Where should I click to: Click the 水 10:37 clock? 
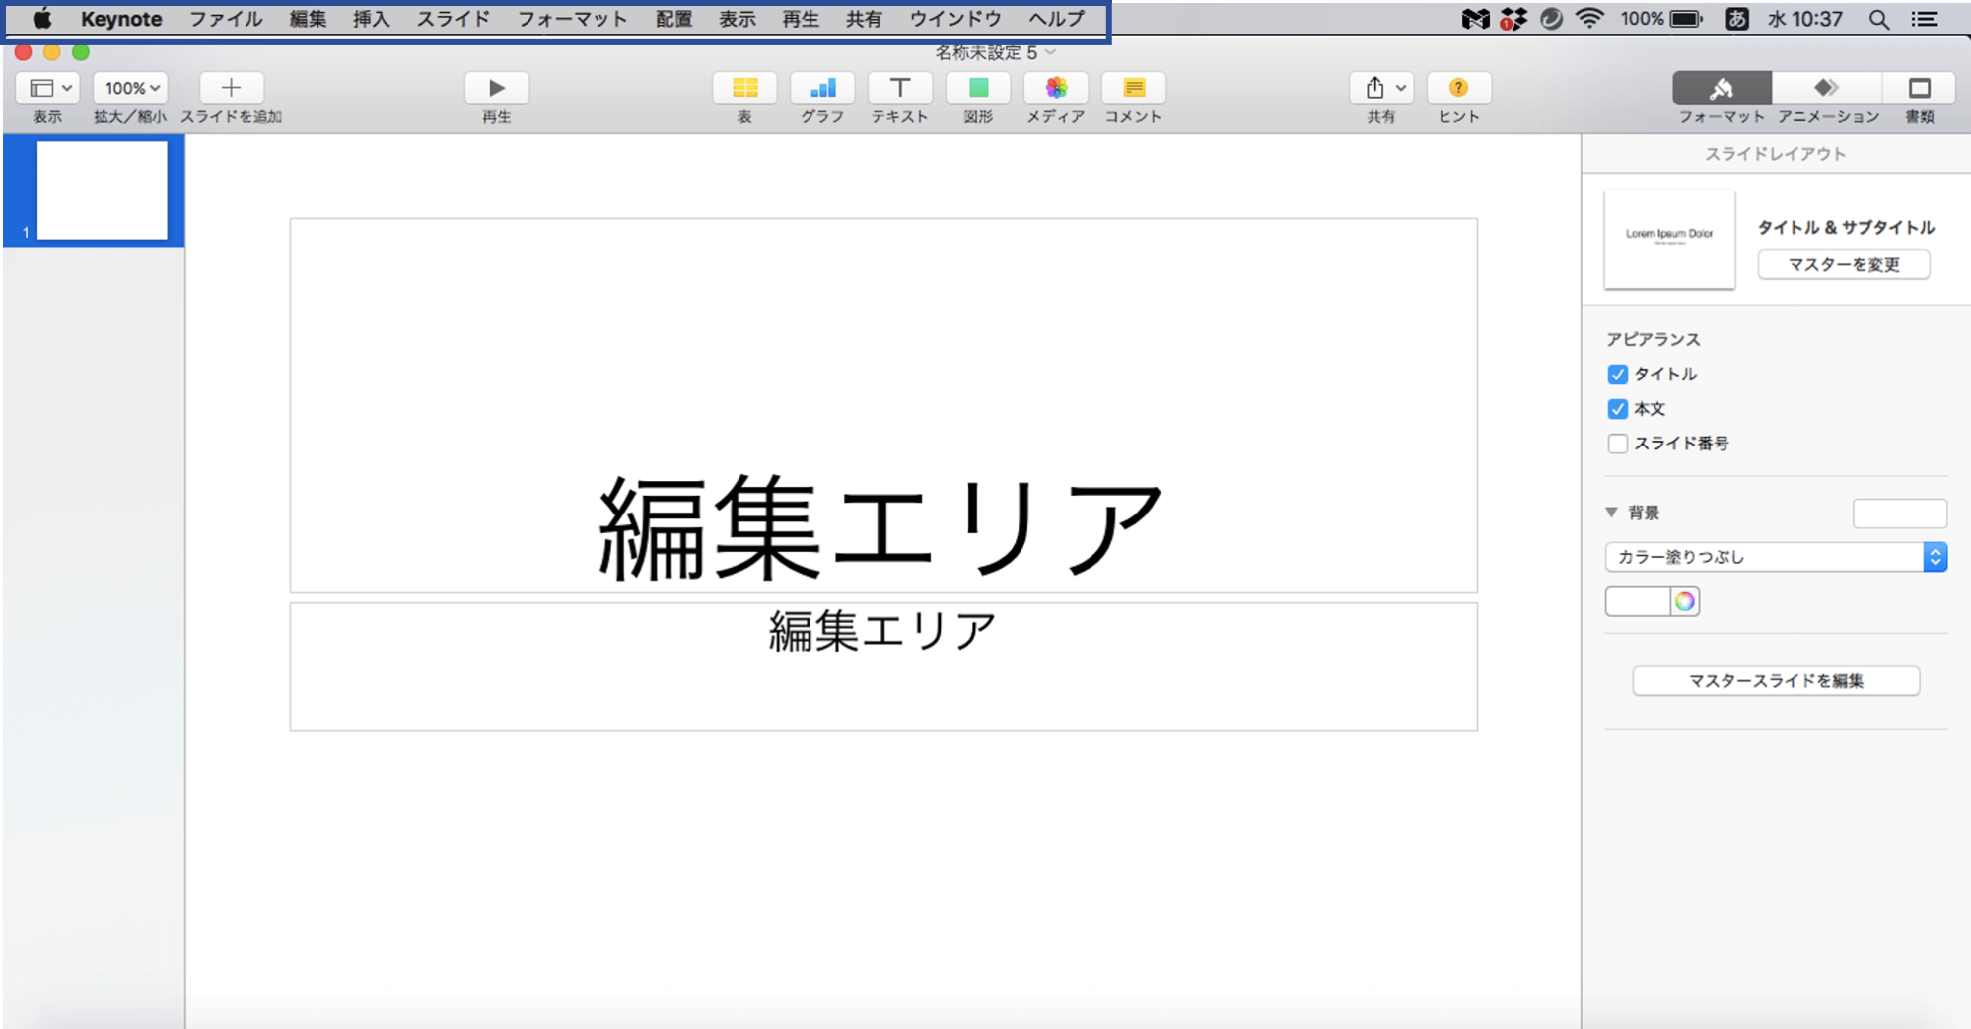click(1805, 19)
